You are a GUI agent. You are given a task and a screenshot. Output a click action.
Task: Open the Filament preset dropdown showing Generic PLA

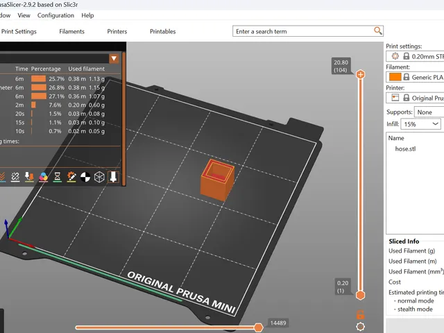(415, 77)
